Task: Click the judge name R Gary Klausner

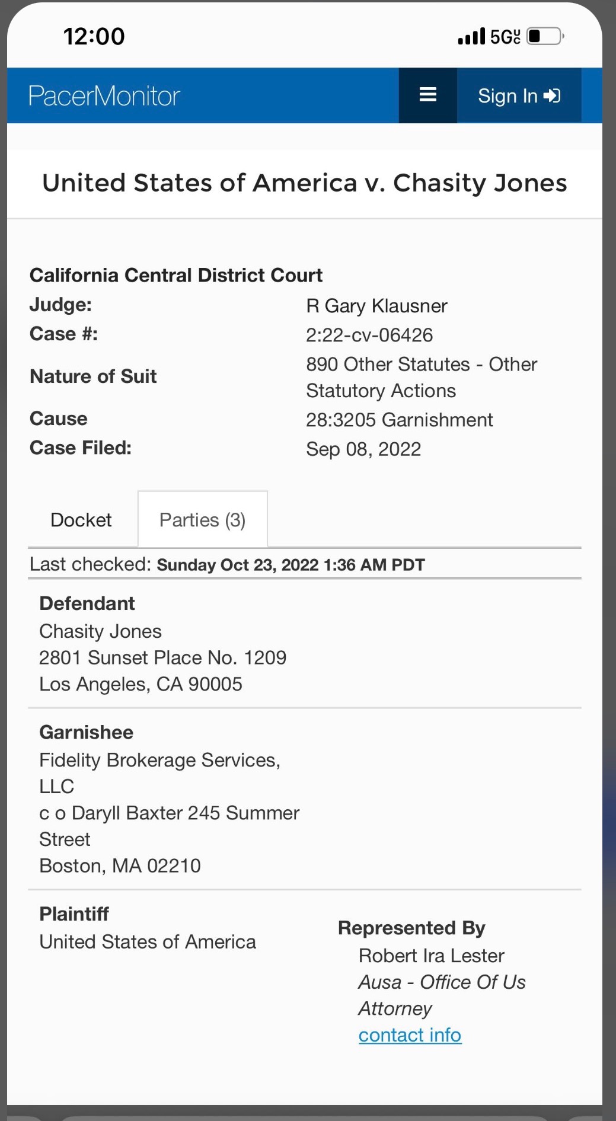Action: point(376,306)
